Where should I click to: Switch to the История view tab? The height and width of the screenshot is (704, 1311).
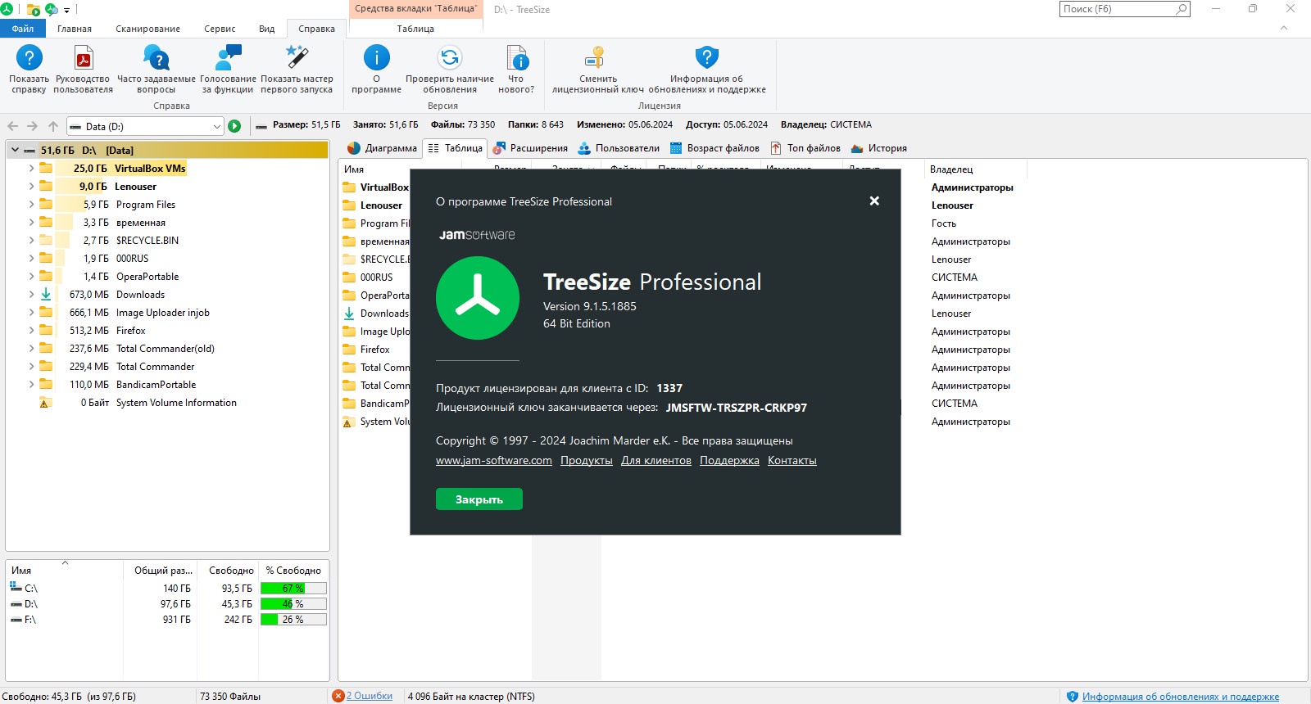(x=879, y=148)
